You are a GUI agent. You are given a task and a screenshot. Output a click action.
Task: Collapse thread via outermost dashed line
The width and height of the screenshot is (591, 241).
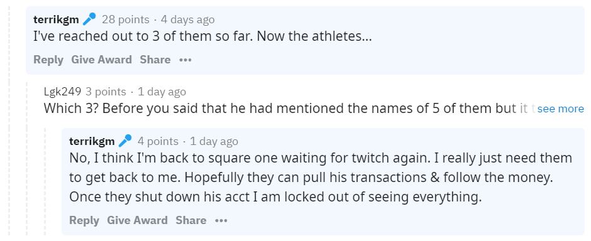tap(9, 120)
